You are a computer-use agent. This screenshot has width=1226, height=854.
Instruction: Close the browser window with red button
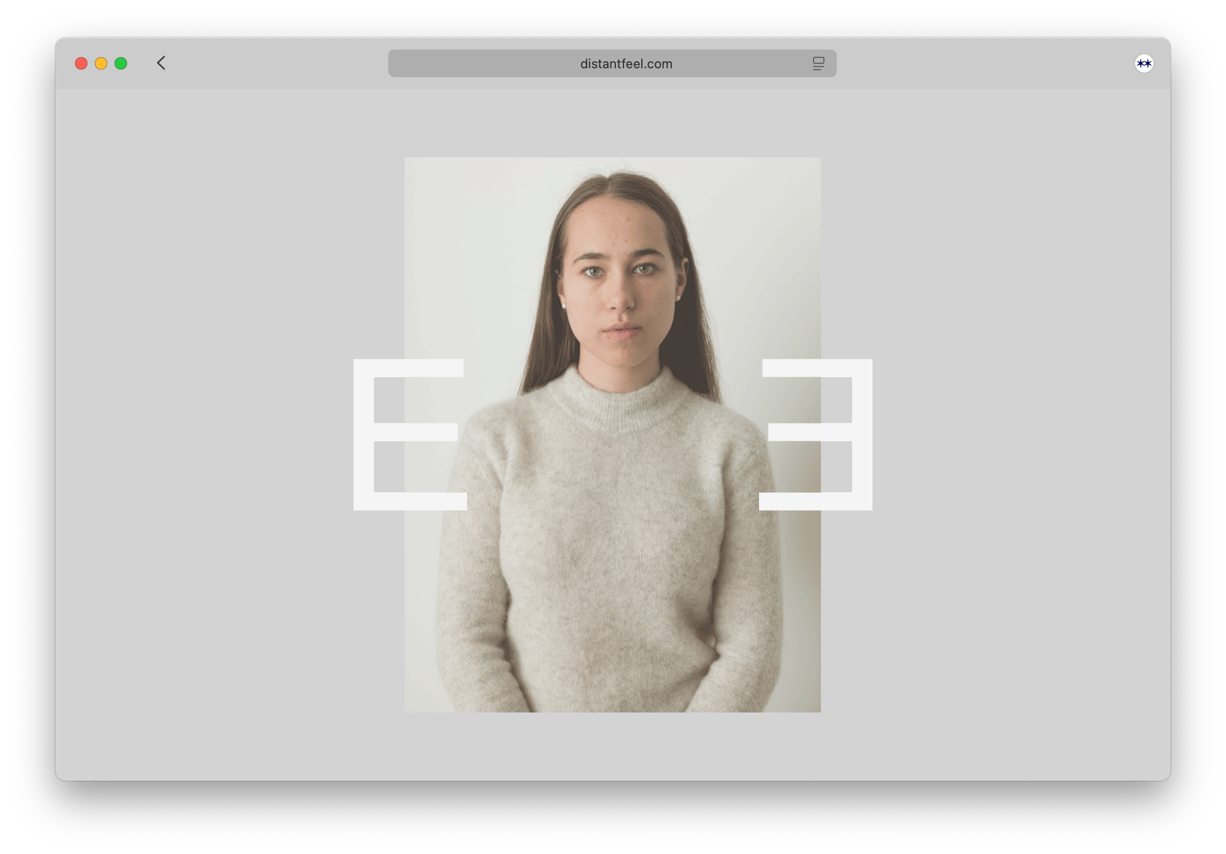[x=81, y=63]
